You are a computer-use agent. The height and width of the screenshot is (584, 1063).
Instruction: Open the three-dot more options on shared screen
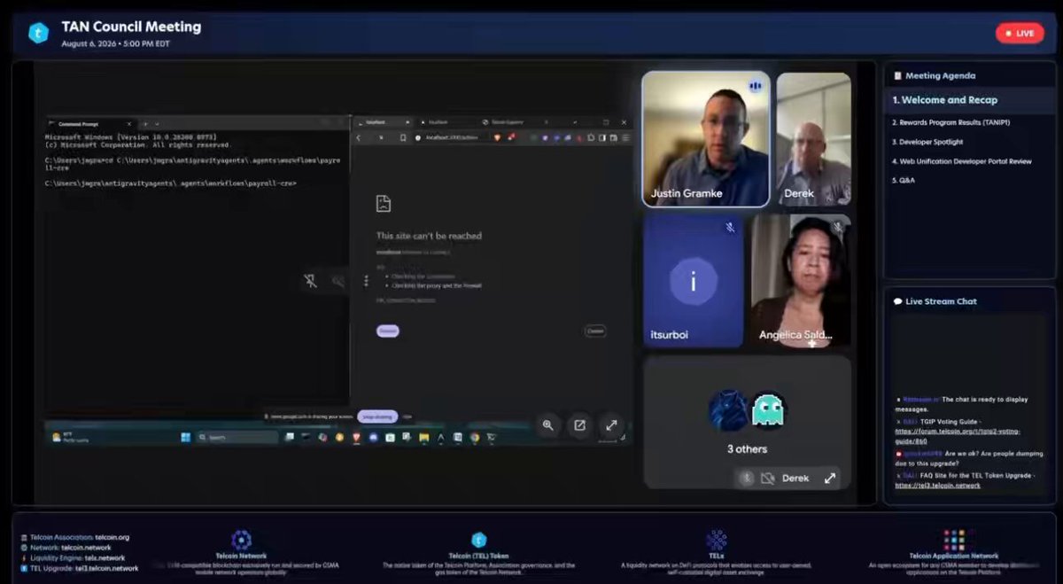coord(366,281)
